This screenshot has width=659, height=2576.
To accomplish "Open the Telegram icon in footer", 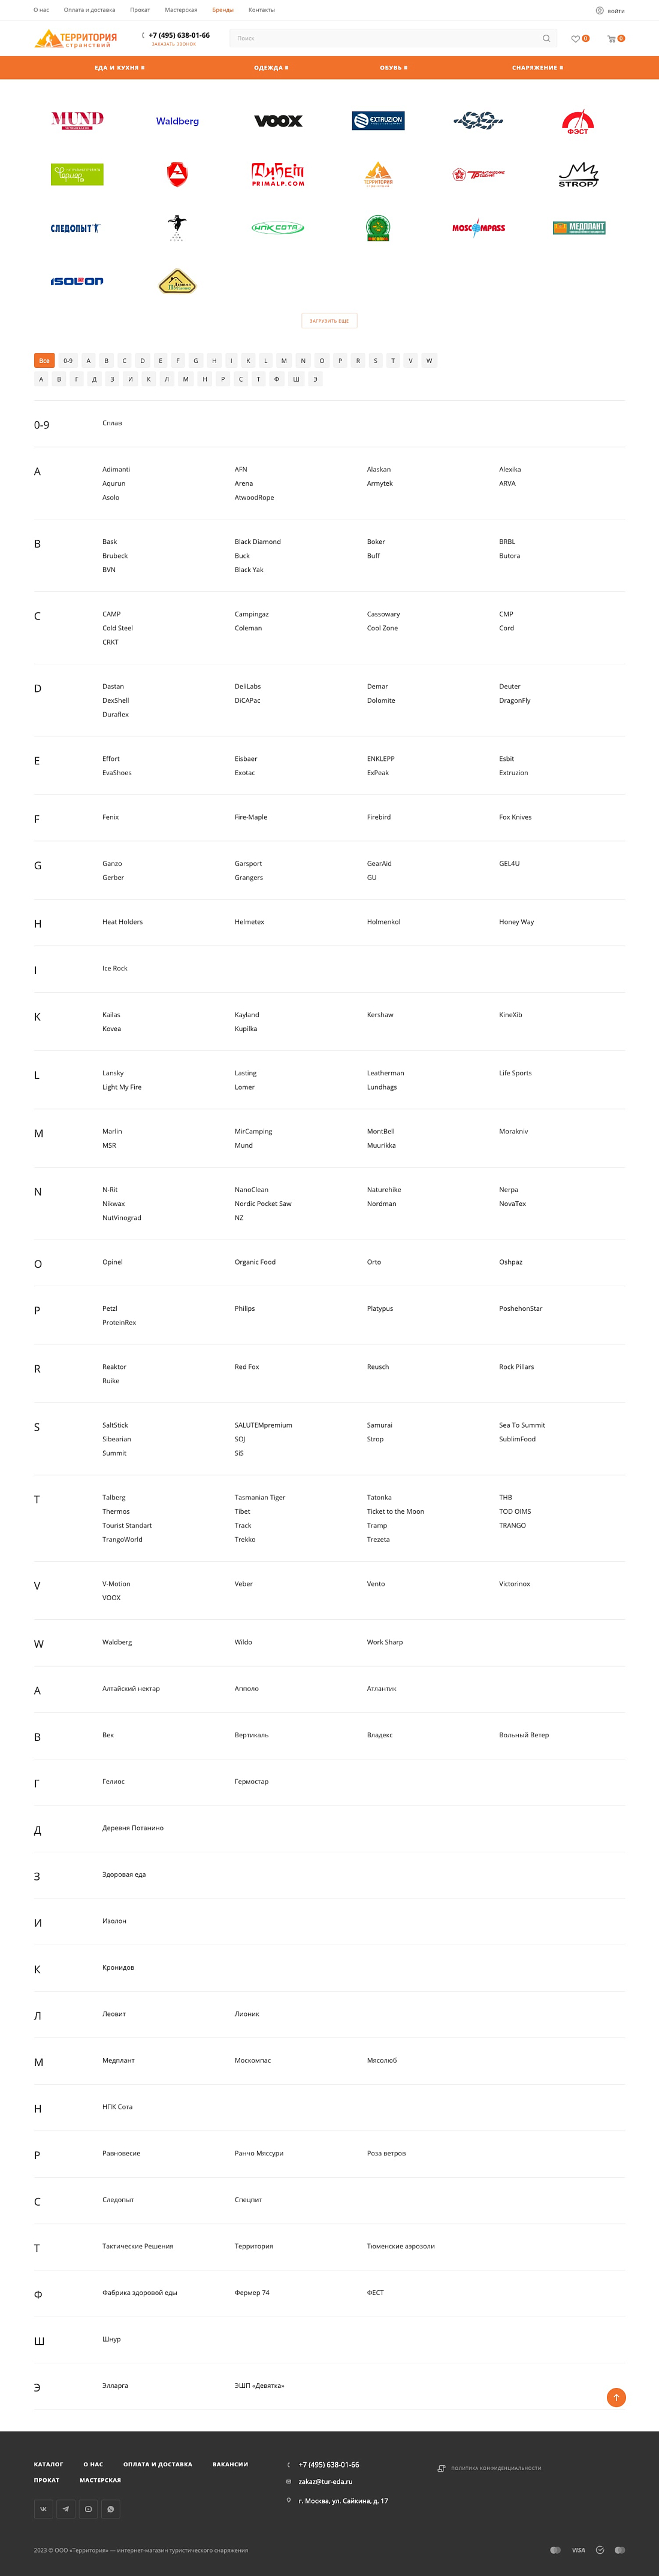I will click(66, 2508).
